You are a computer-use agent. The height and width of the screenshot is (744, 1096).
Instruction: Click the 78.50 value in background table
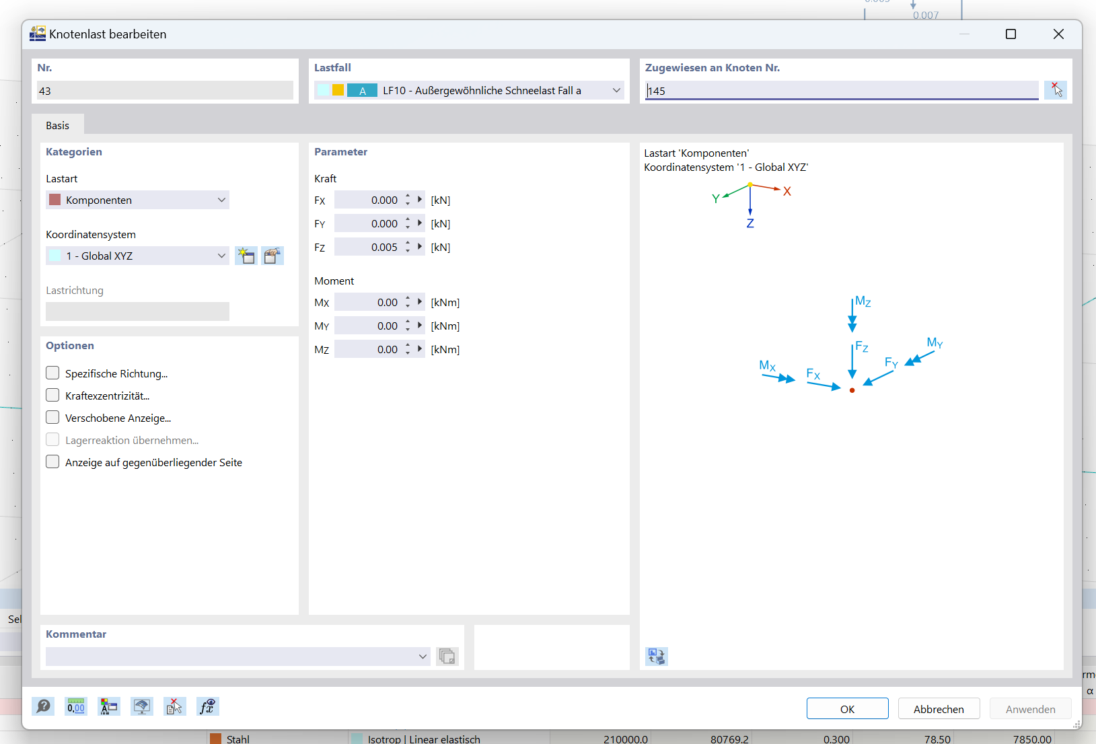tap(937, 739)
